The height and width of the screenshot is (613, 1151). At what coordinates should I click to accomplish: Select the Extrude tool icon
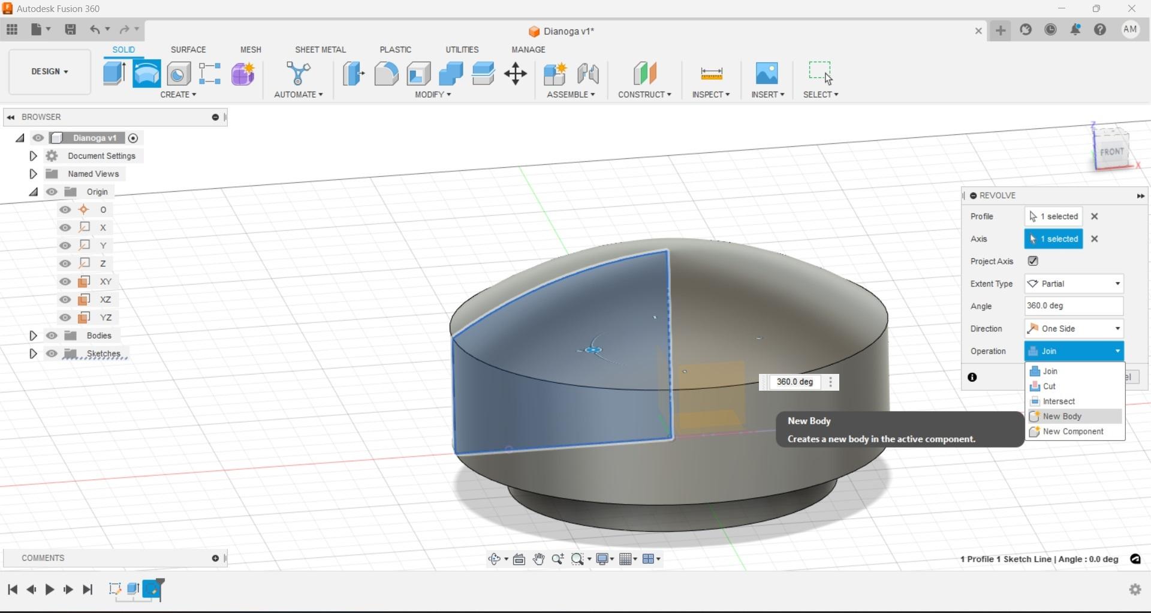[x=114, y=74]
